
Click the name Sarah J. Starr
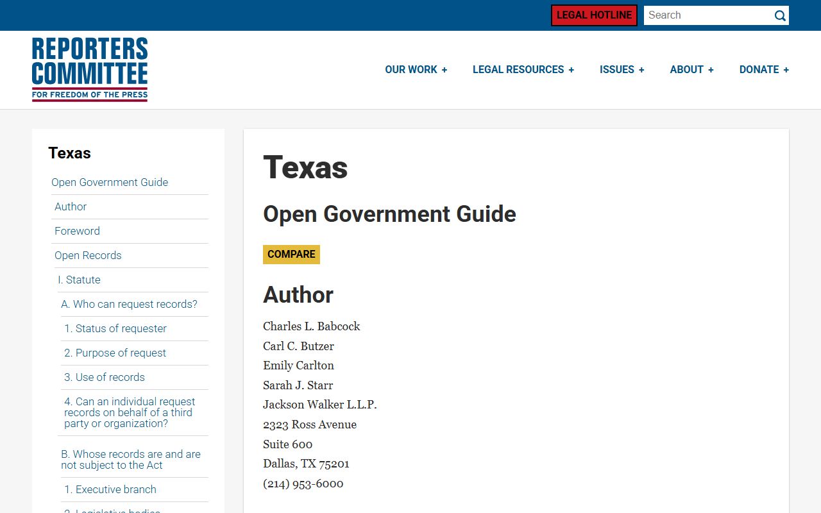tap(298, 385)
